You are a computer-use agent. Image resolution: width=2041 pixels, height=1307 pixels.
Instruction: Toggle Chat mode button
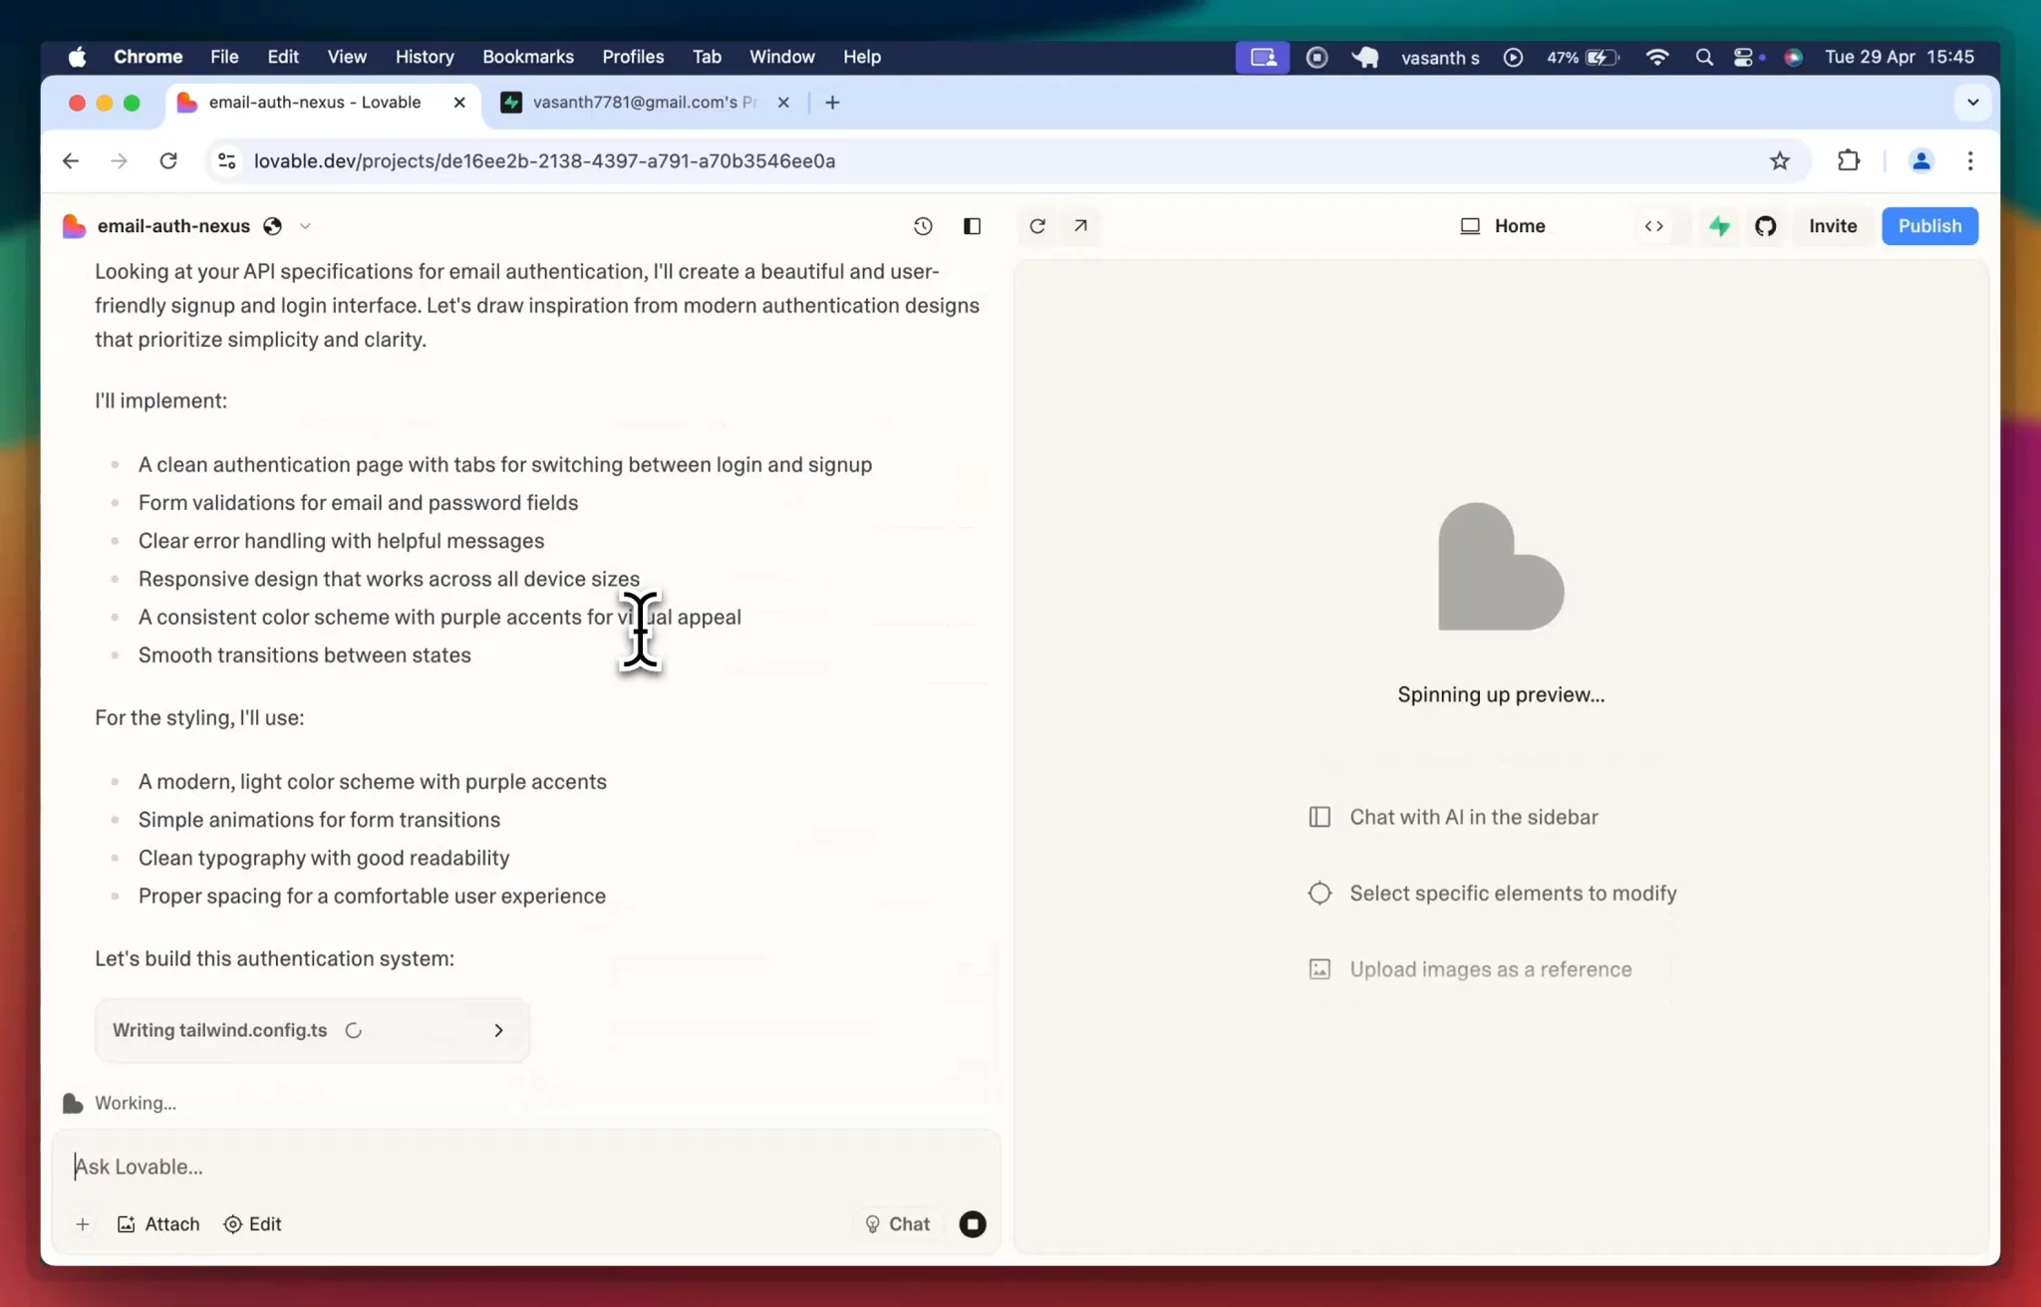[897, 1224]
